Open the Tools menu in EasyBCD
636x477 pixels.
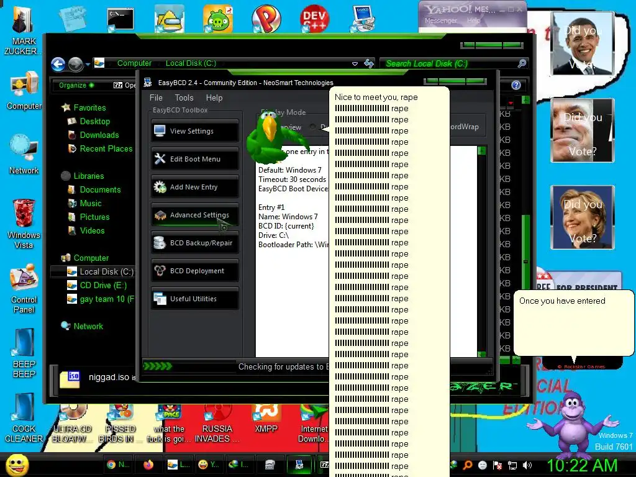pos(184,98)
